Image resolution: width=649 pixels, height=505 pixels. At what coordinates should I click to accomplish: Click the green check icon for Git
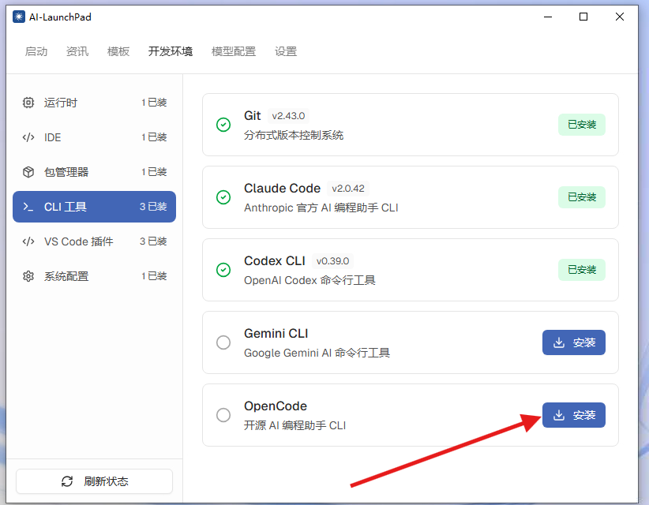pos(223,125)
